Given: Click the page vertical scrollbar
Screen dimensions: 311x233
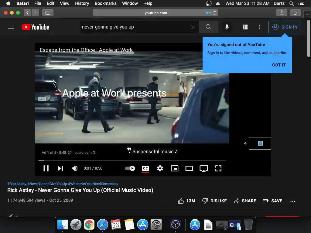Looking at the screenshot, I should pyautogui.click(x=309, y=38).
